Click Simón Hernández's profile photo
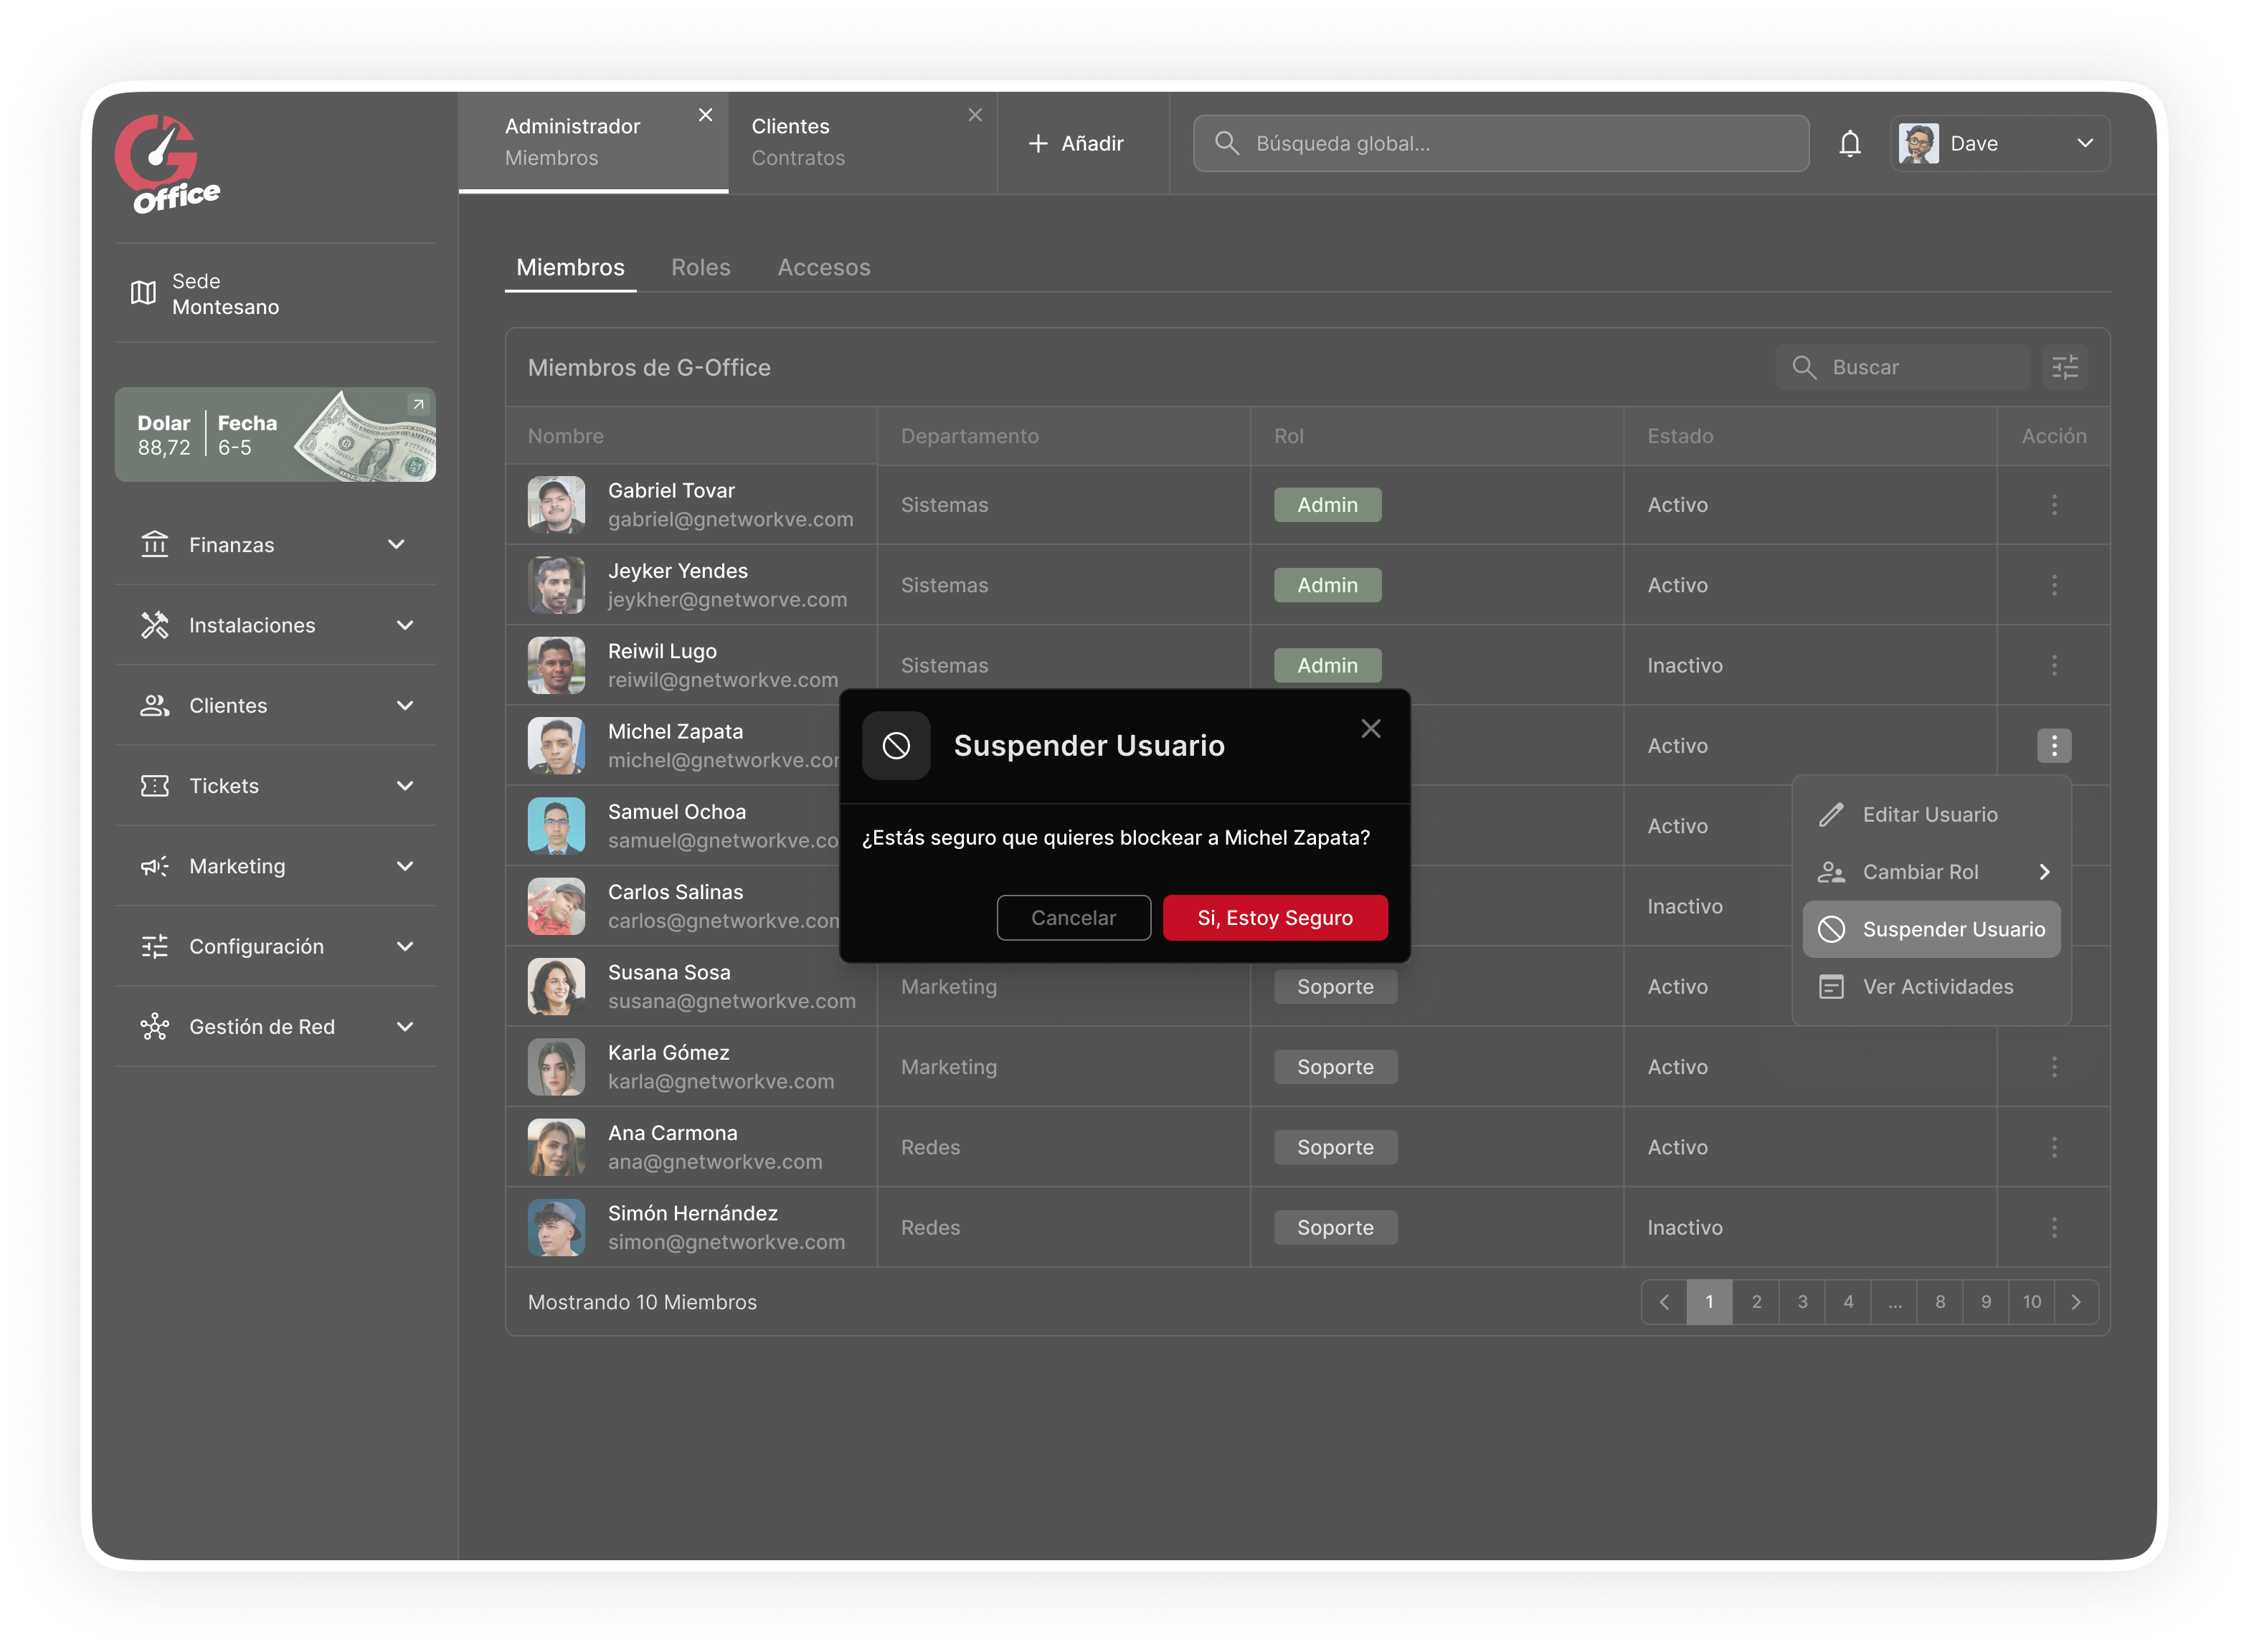 pyautogui.click(x=556, y=1227)
